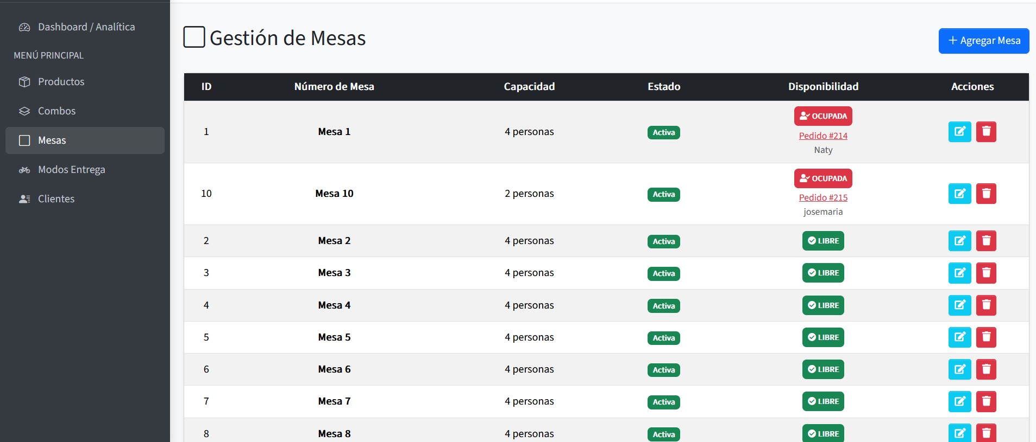Edit Mesa 10 with the pencil icon

959,194
